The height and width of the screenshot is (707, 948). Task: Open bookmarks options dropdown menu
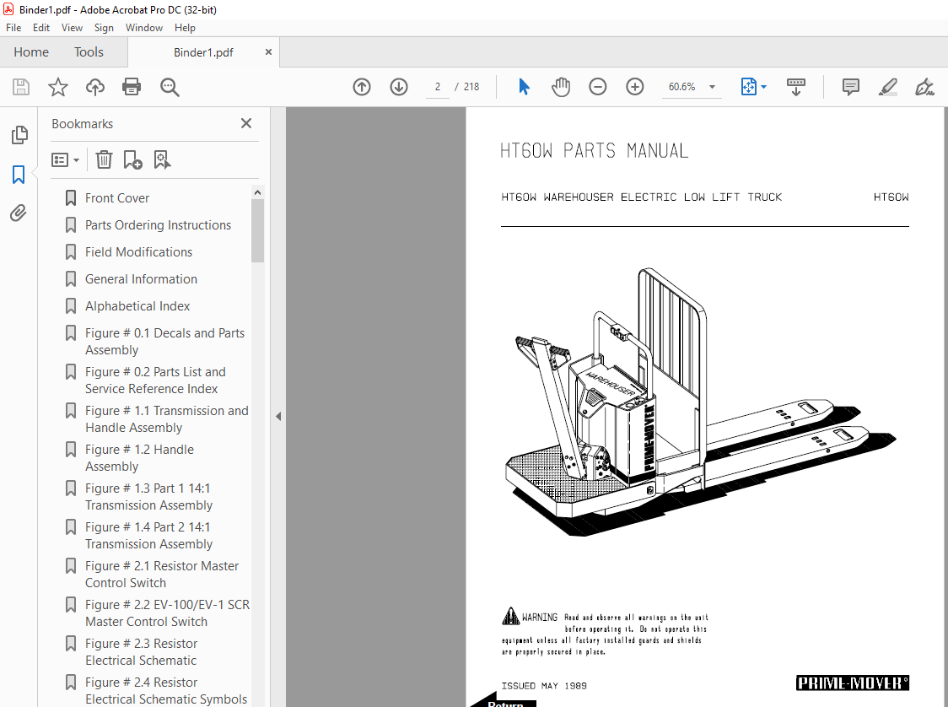[65, 159]
